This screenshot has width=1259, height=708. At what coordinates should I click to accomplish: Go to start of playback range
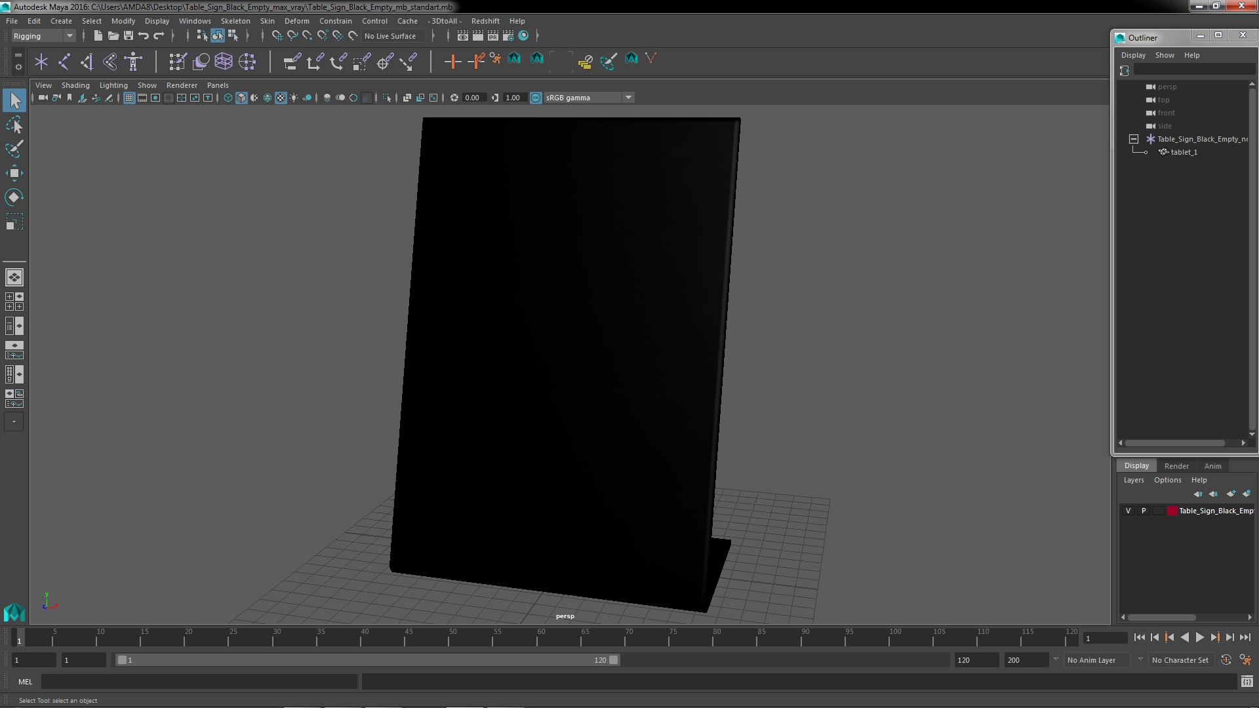[x=1139, y=637]
